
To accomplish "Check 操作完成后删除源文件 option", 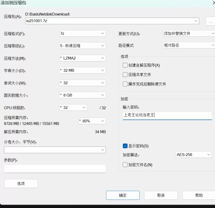I will click(125, 84).
